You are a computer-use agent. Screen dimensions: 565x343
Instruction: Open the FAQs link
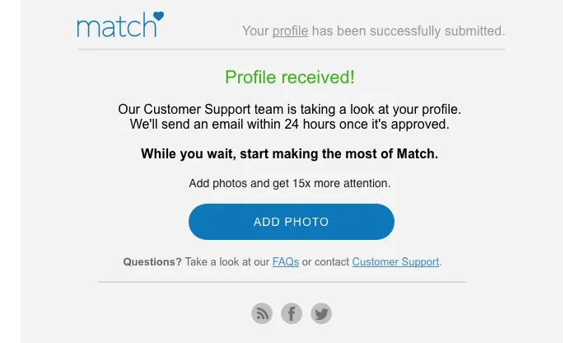tap(285, 262)
